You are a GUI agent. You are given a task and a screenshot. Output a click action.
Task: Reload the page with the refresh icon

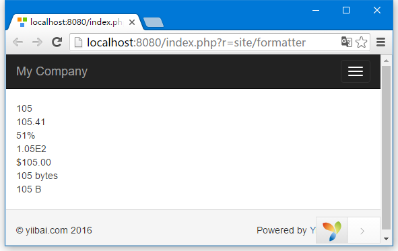click(57, 42)
